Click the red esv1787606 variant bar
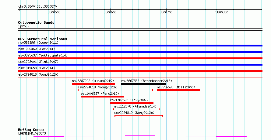This screenshot has width=271, height=140. click(x=132, y=103)
